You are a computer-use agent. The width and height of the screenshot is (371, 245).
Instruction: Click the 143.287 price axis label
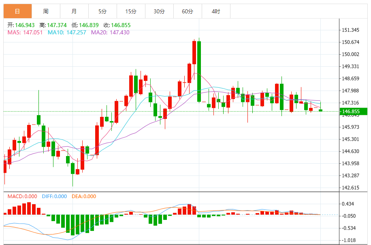coord(350,175)
